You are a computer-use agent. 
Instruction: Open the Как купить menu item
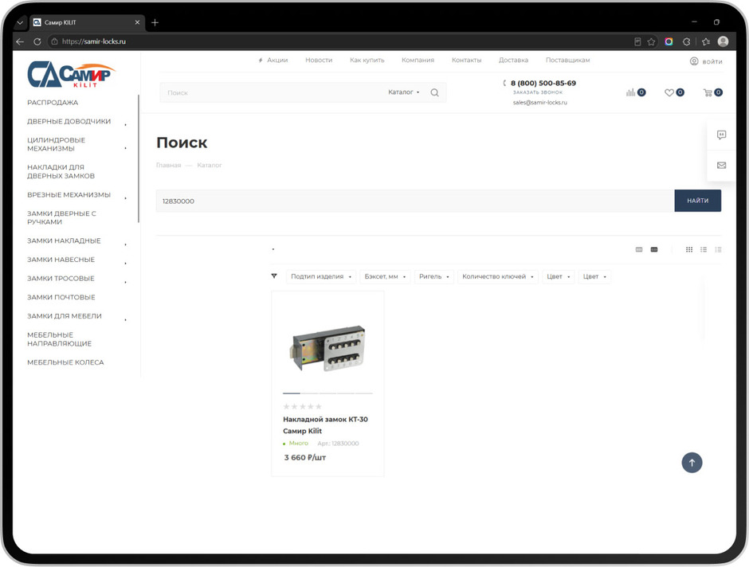tap(367, 61)
